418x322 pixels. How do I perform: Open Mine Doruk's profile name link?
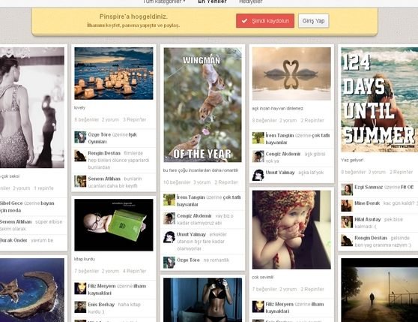click(367, 203)
